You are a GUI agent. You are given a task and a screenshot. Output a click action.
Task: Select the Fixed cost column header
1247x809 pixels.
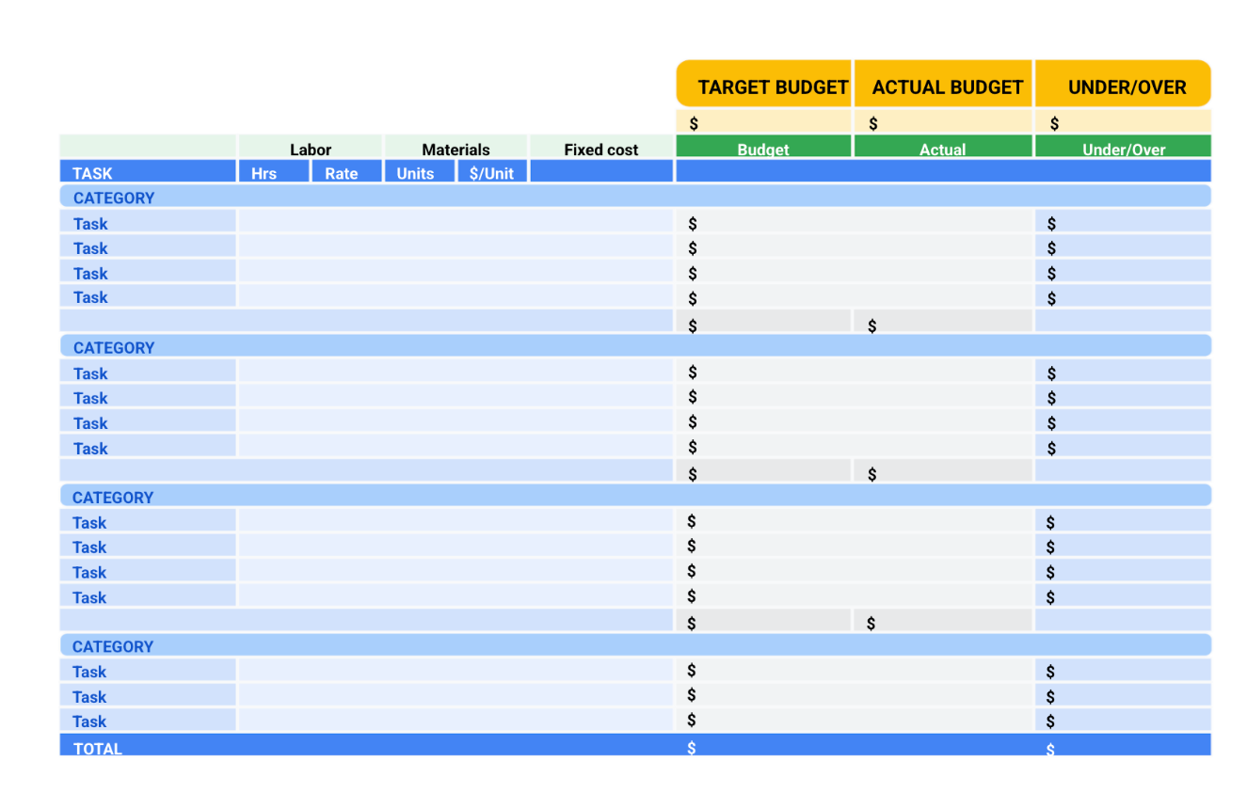point(600,149)
